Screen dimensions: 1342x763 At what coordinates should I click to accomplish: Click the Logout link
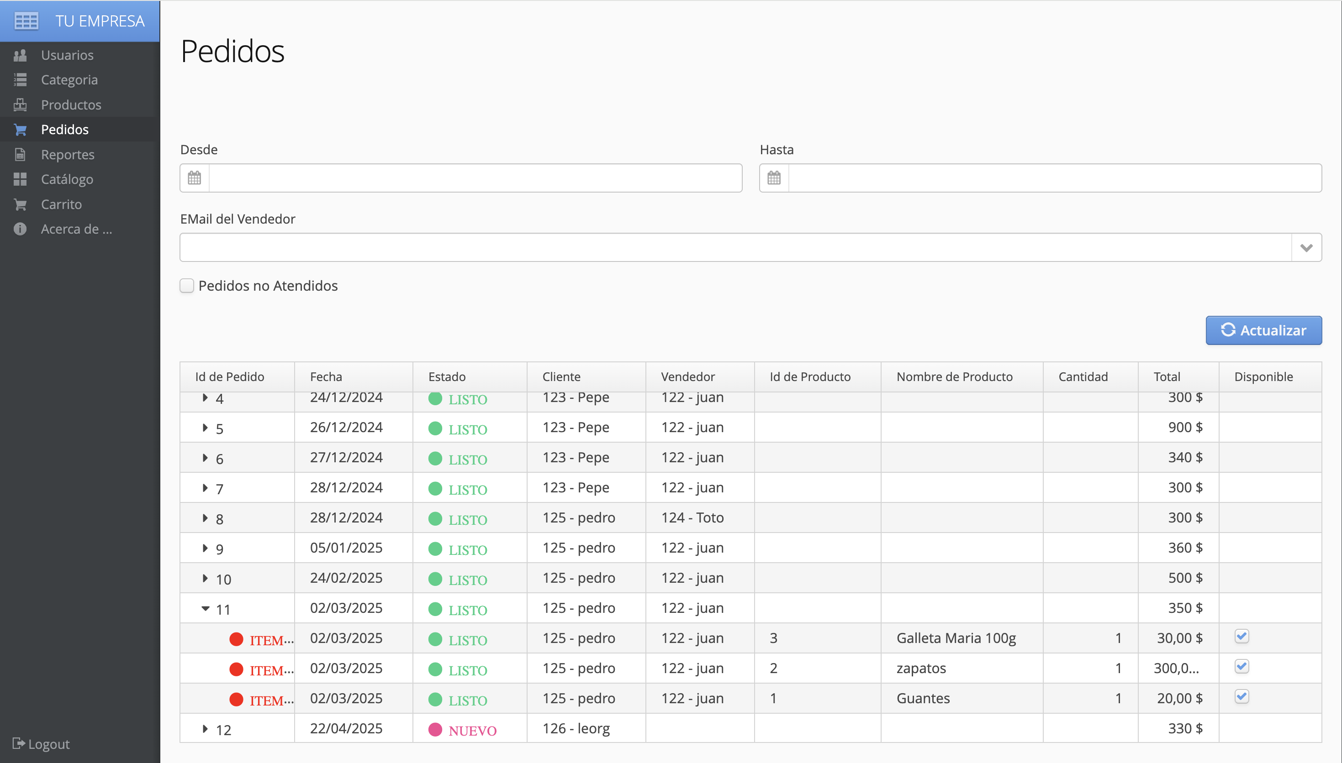pyautogui.click(x=41, y=744)
